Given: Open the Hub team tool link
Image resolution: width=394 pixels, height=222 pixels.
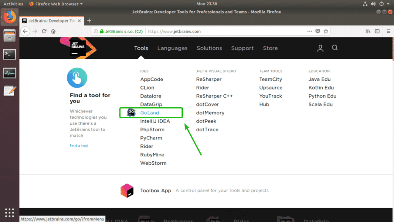Looking at the screenshot, I should coord(264,104).
